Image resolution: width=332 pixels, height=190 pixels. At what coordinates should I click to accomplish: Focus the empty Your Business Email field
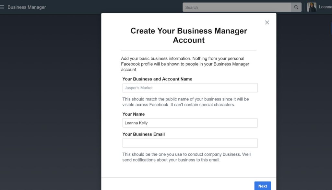click(x=190, y=143)
